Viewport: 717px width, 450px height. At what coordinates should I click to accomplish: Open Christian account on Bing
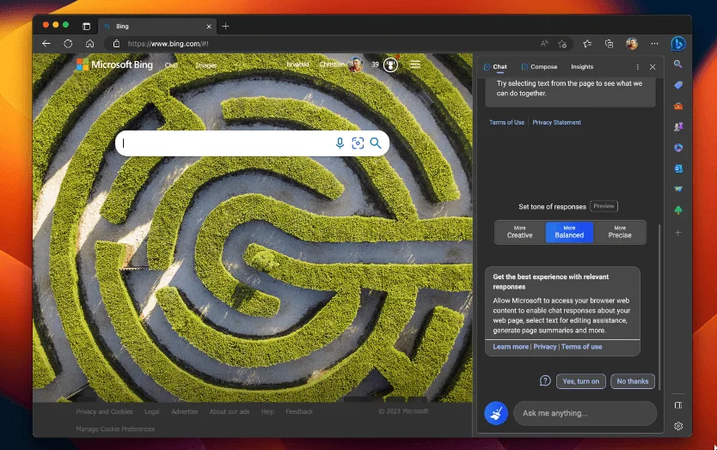click(x=340, y=64)
